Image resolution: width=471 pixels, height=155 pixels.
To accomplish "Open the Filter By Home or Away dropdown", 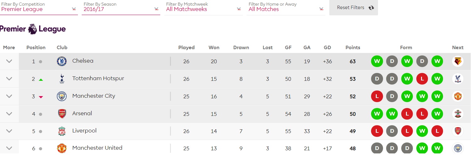I will [286, 8].
